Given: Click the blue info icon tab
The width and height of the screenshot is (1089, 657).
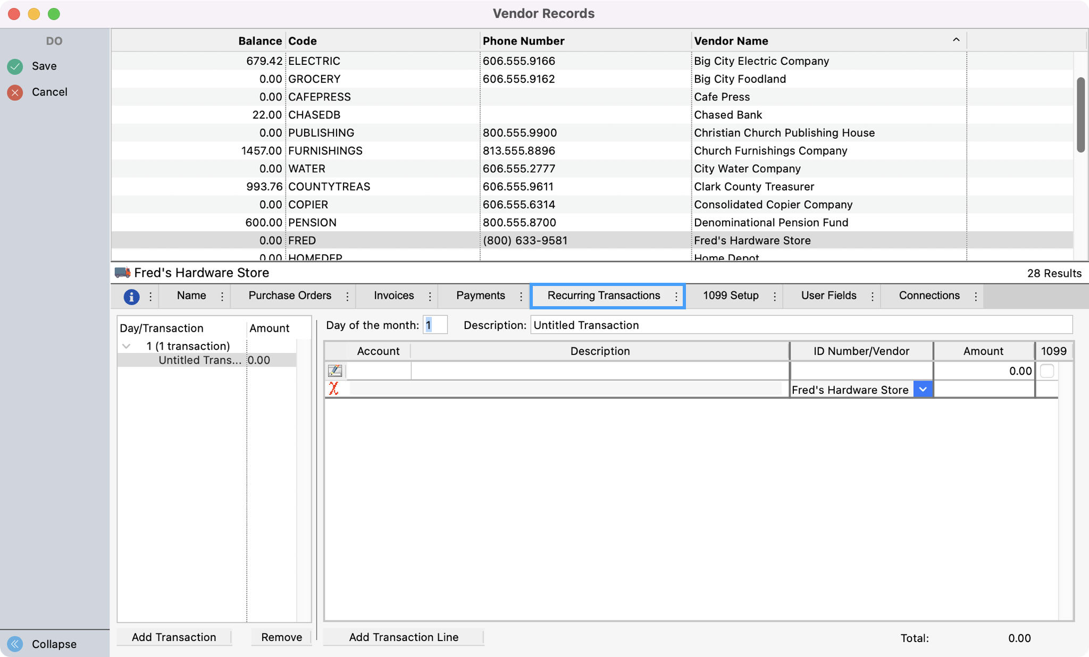Looking at the screenshot, I should (131, 297).
